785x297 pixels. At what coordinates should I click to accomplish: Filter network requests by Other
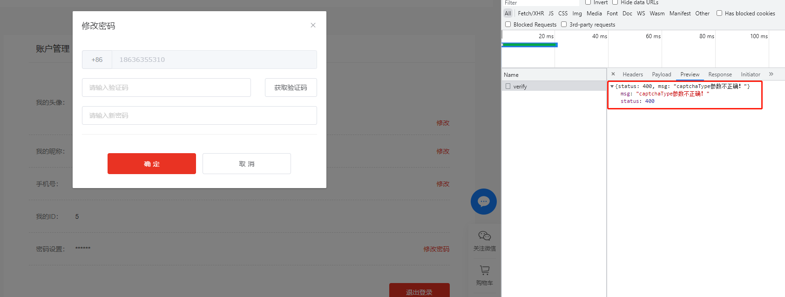[x=702, y=13]
